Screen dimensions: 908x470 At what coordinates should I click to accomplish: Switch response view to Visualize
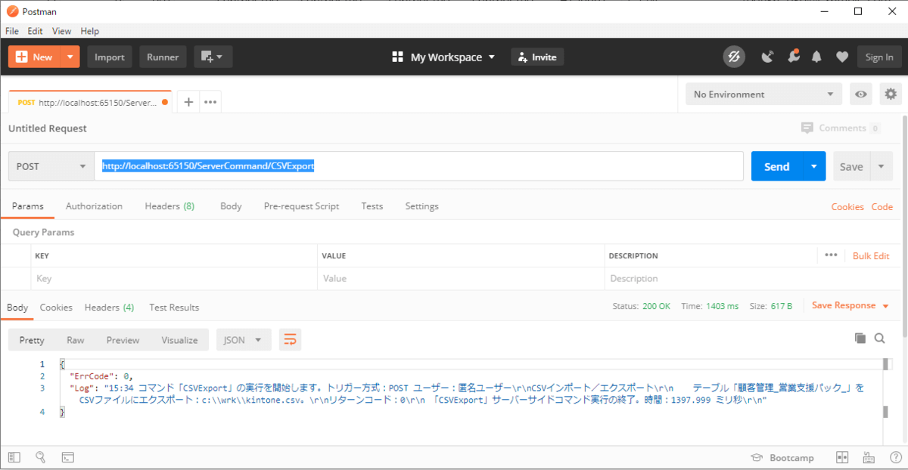[179, 340]
